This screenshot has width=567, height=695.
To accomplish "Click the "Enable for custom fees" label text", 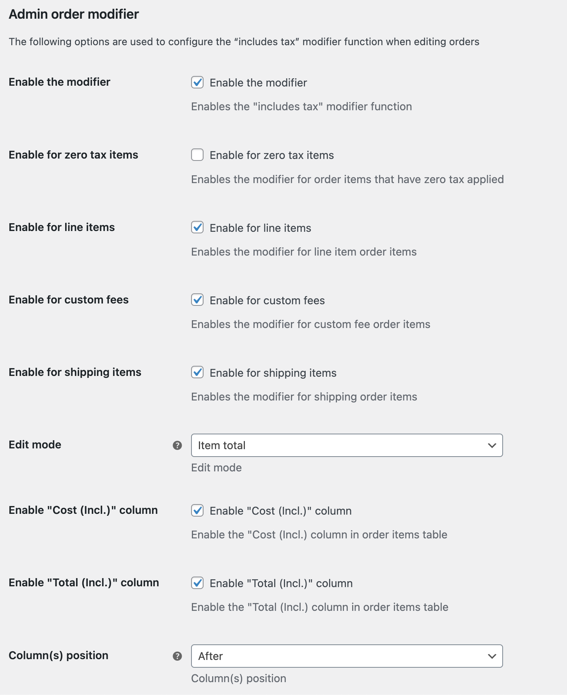I will (x=267, y=300).
